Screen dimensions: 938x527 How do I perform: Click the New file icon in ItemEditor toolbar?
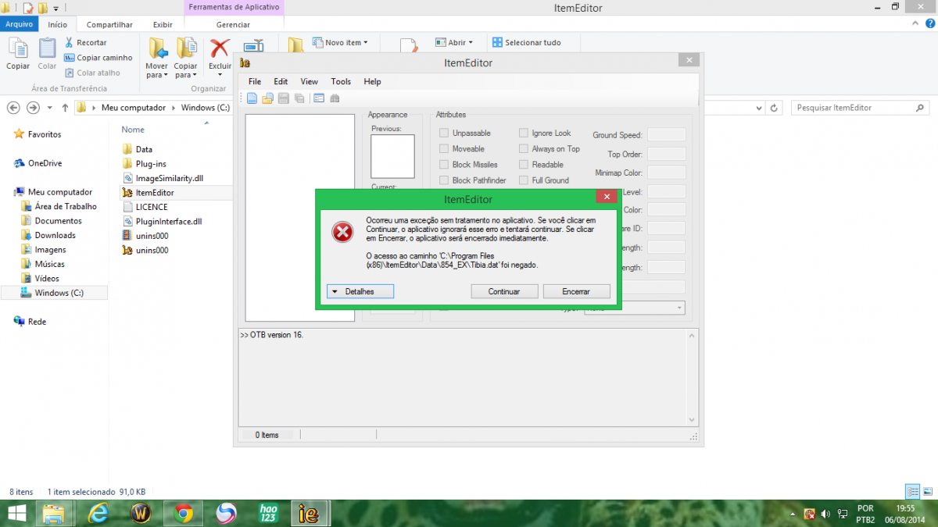(x=252, y=98)
